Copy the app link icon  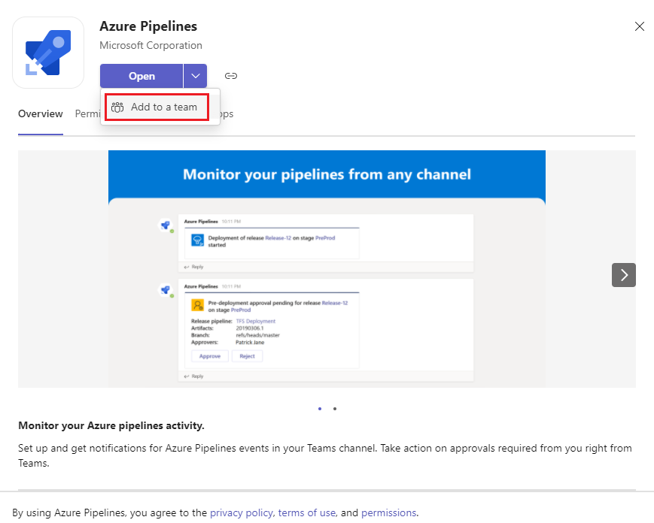click(x=230, y=76)
